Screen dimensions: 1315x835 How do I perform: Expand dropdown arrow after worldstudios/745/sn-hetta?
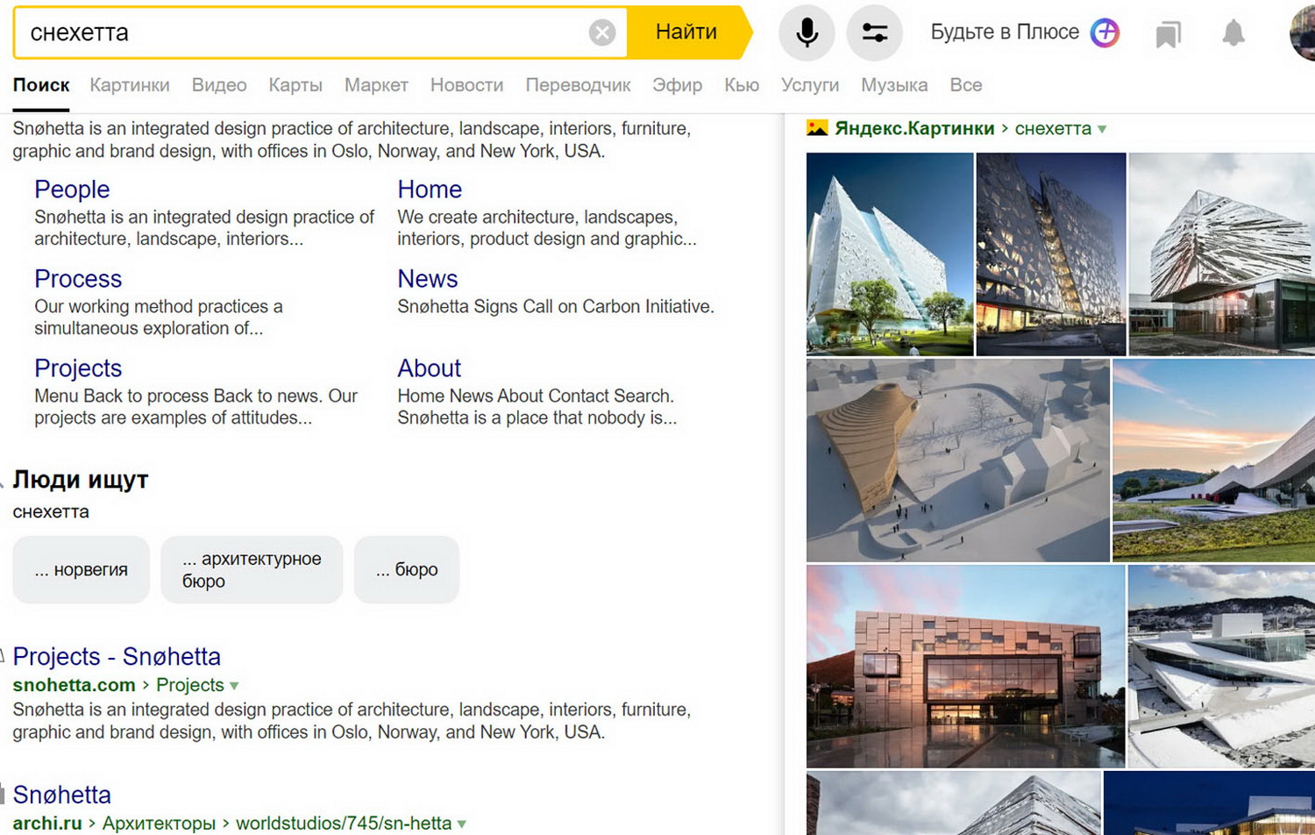click(461, 824)
